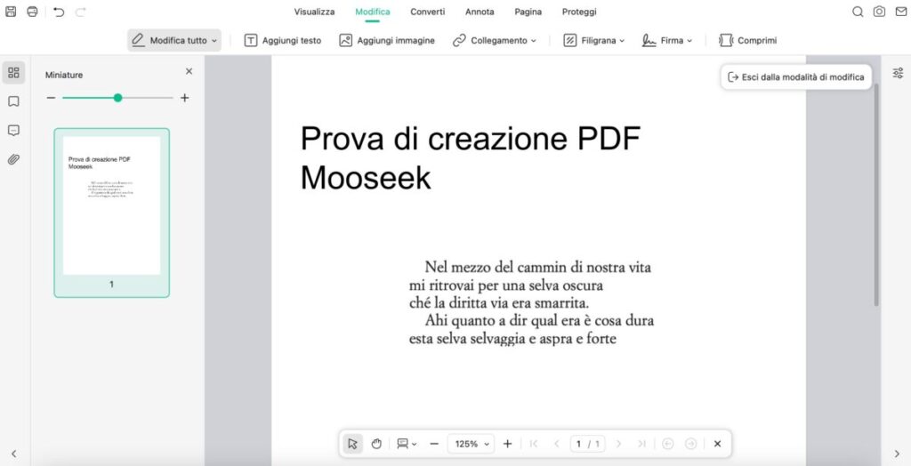The height and width of the screenshot is (466, 911).
Task: Switch to the Visualizza tab
Action: pyautogui.click(x=314, y=12)
